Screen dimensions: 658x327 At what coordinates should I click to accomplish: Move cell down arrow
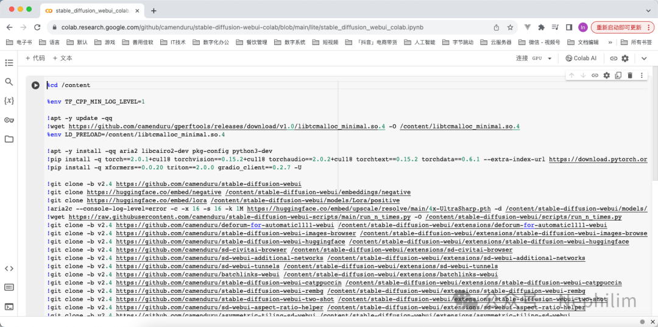click(x=583, y=75)
